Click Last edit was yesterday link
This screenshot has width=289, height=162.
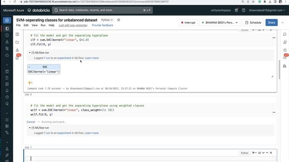[73, 25]
